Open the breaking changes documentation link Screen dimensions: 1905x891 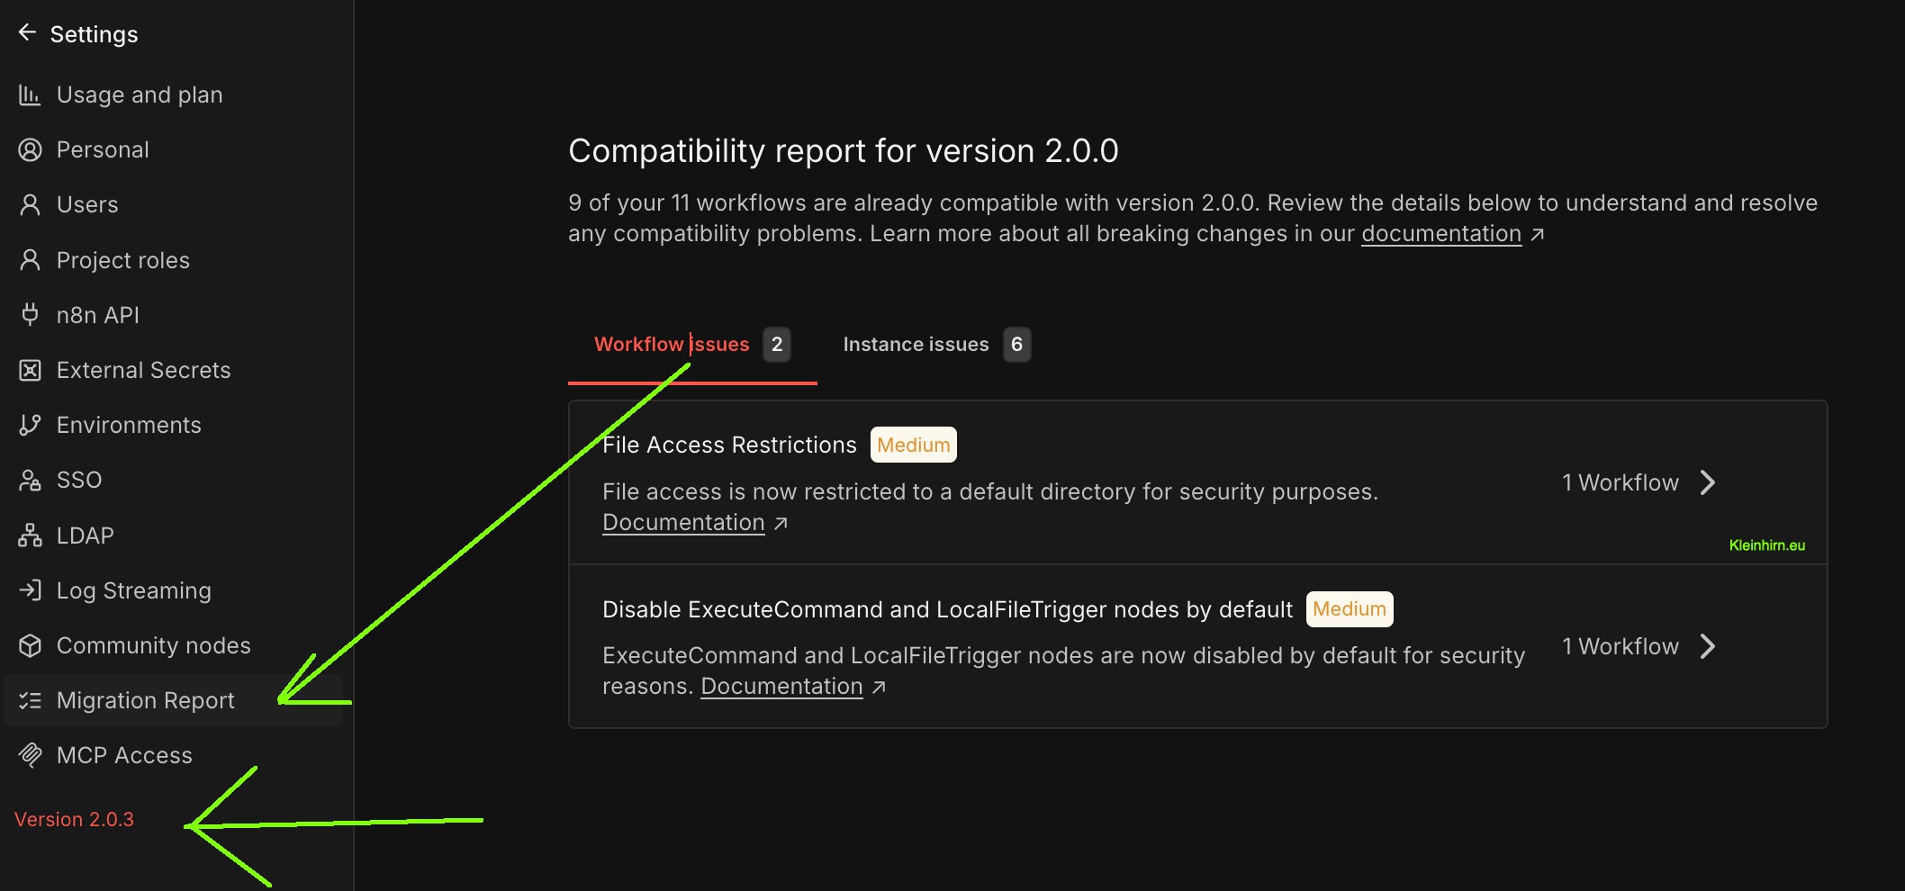click(1440, 234)
